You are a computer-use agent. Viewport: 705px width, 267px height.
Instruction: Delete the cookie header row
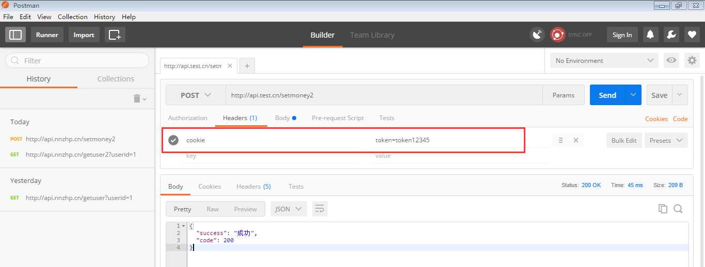click(x=576, y=140)
